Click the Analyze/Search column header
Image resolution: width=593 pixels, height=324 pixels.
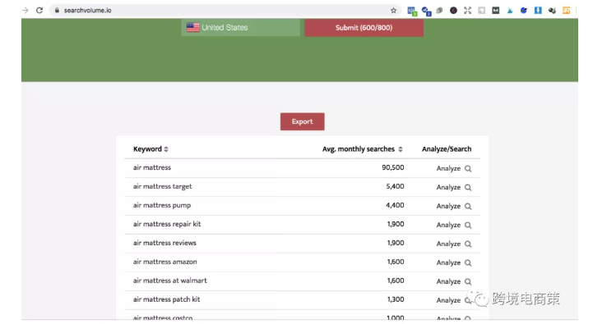point(447,149)
